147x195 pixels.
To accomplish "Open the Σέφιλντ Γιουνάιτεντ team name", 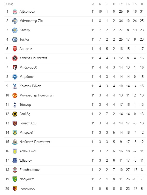I will click(33, 58).
